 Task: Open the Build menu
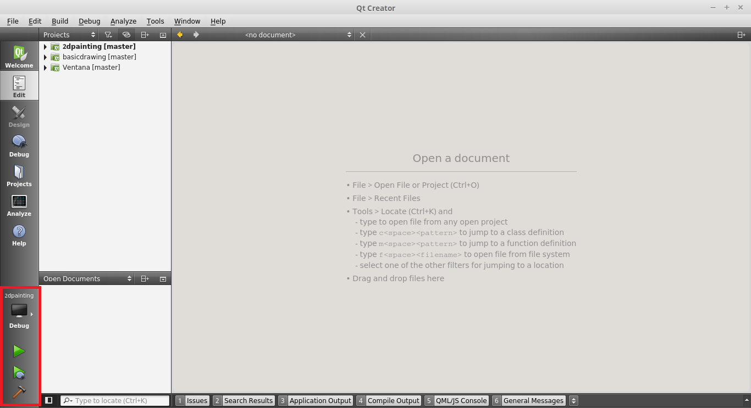[x=60, y=21]
